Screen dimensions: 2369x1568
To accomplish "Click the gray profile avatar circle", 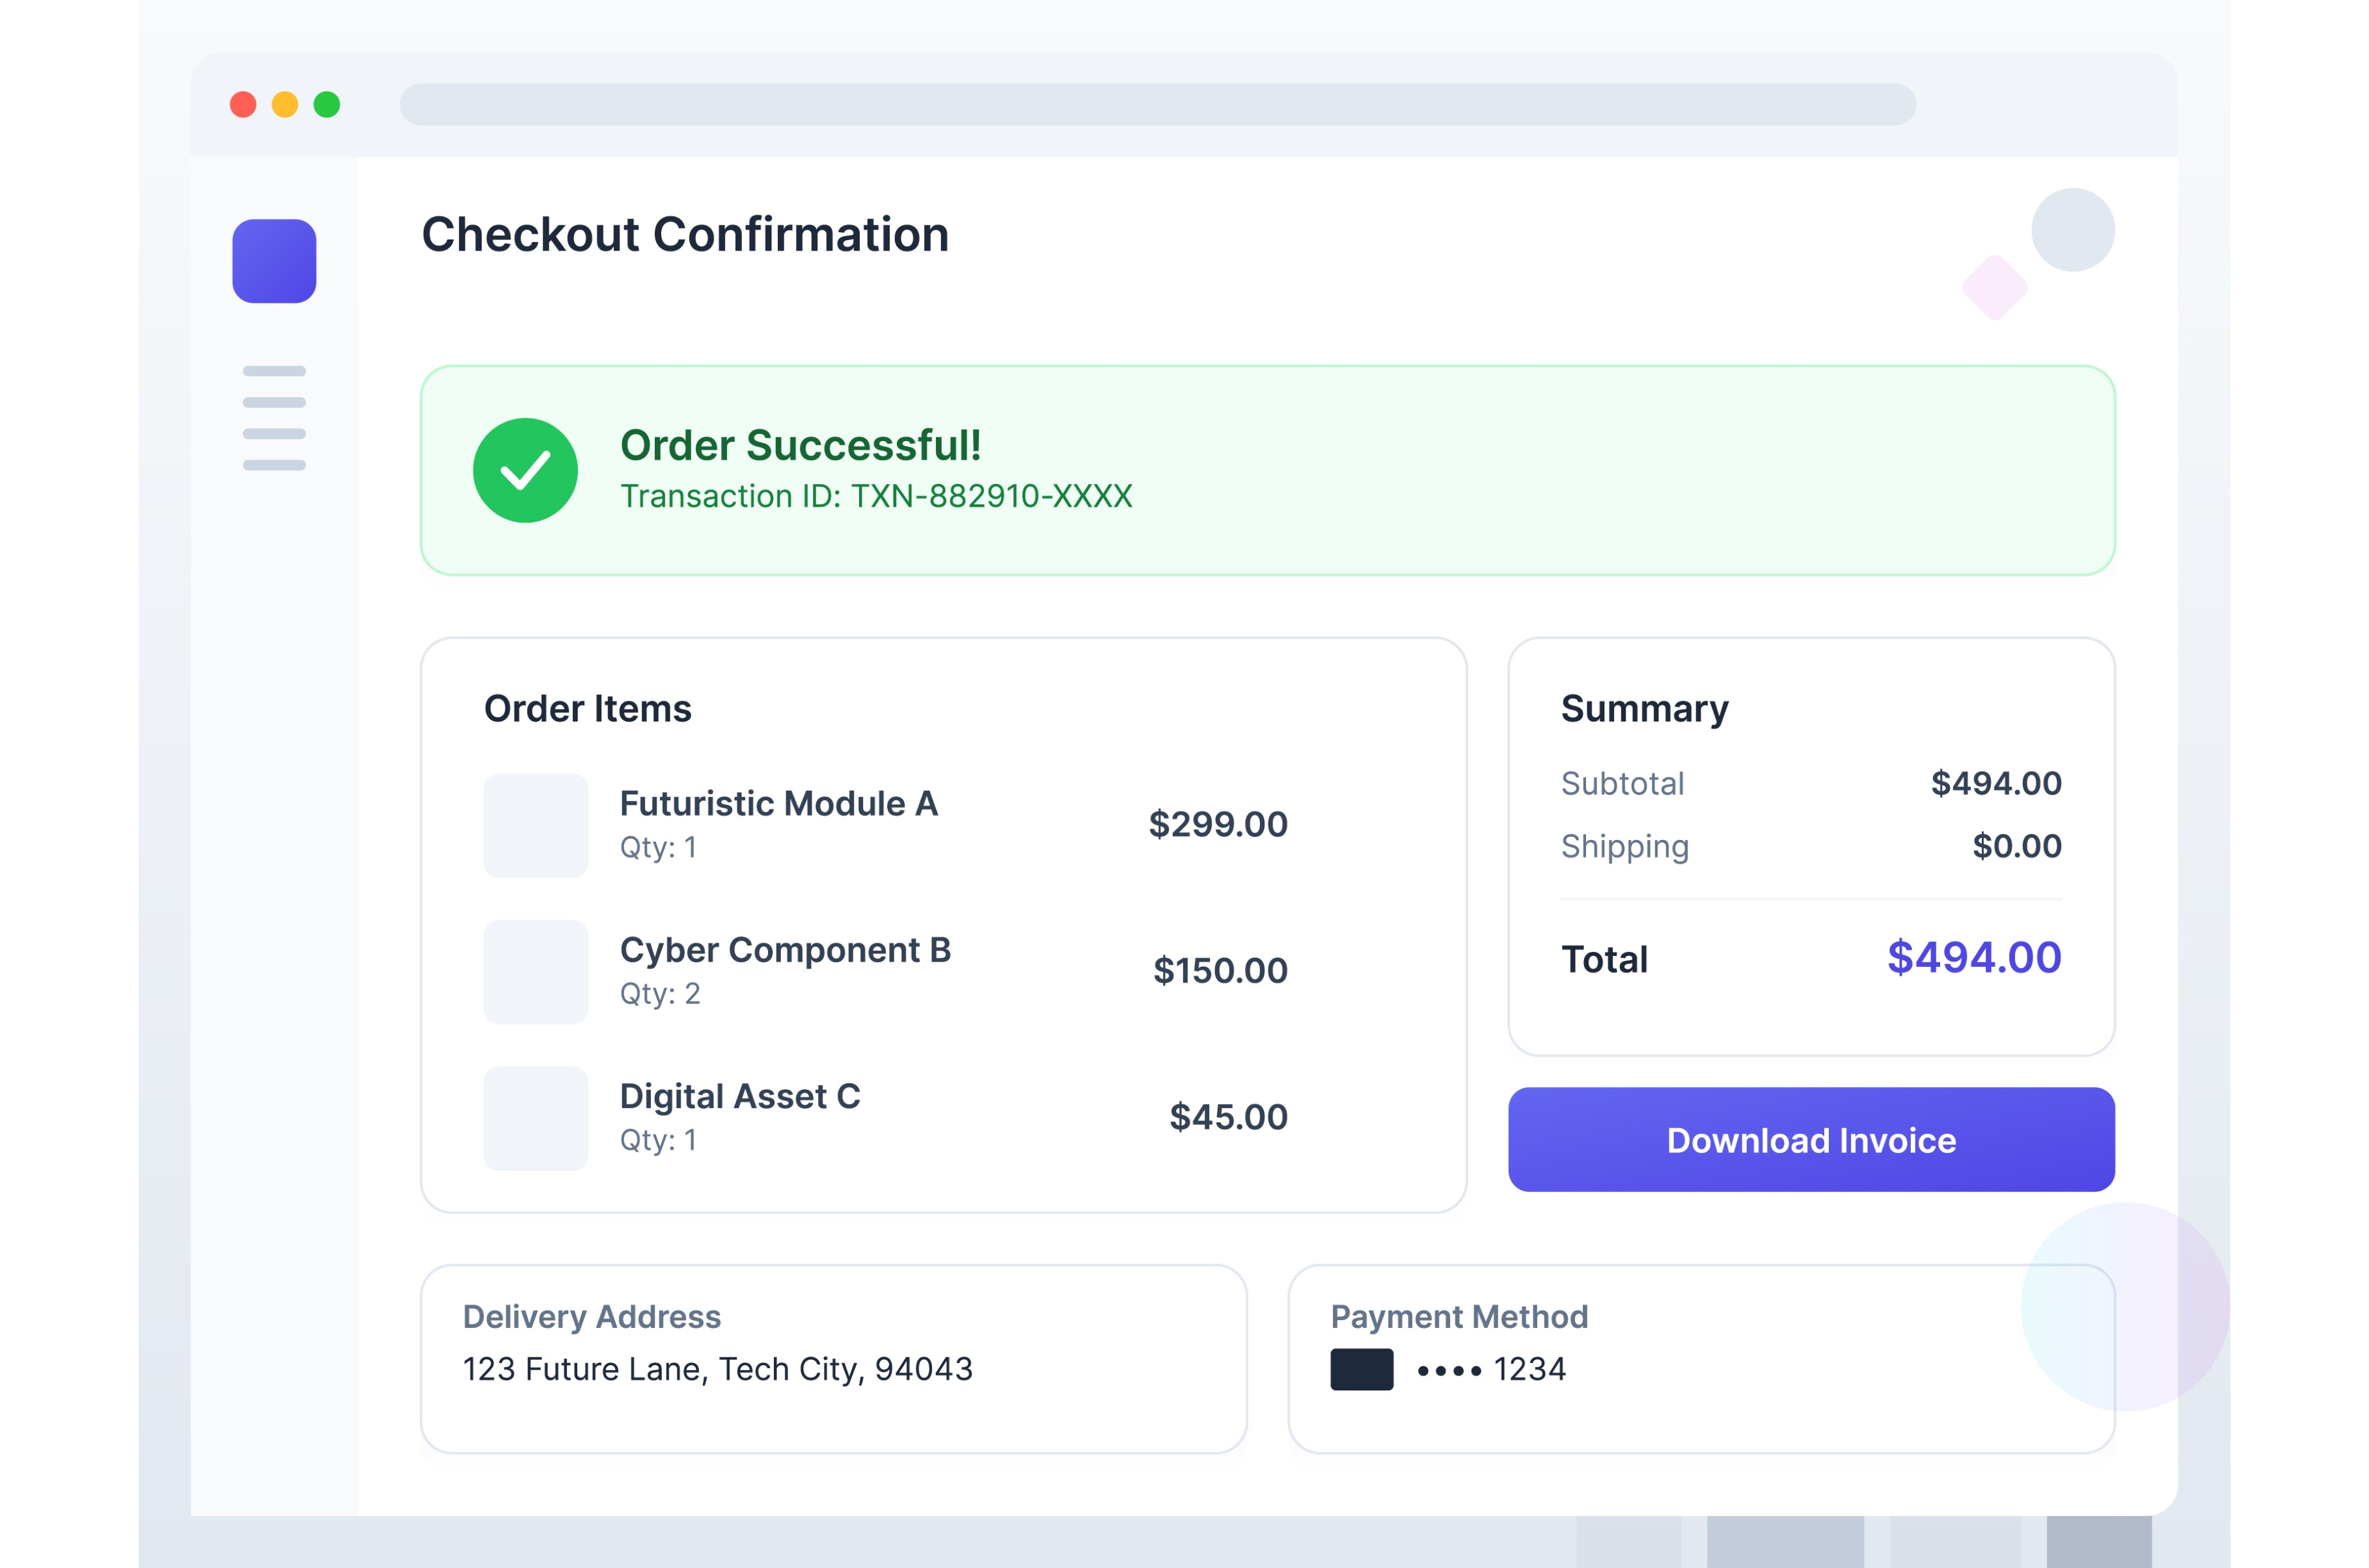I will [2072, 230].
